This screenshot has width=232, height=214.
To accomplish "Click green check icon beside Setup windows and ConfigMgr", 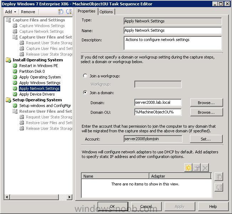I will pyautogui.click(x=15, y=106).
